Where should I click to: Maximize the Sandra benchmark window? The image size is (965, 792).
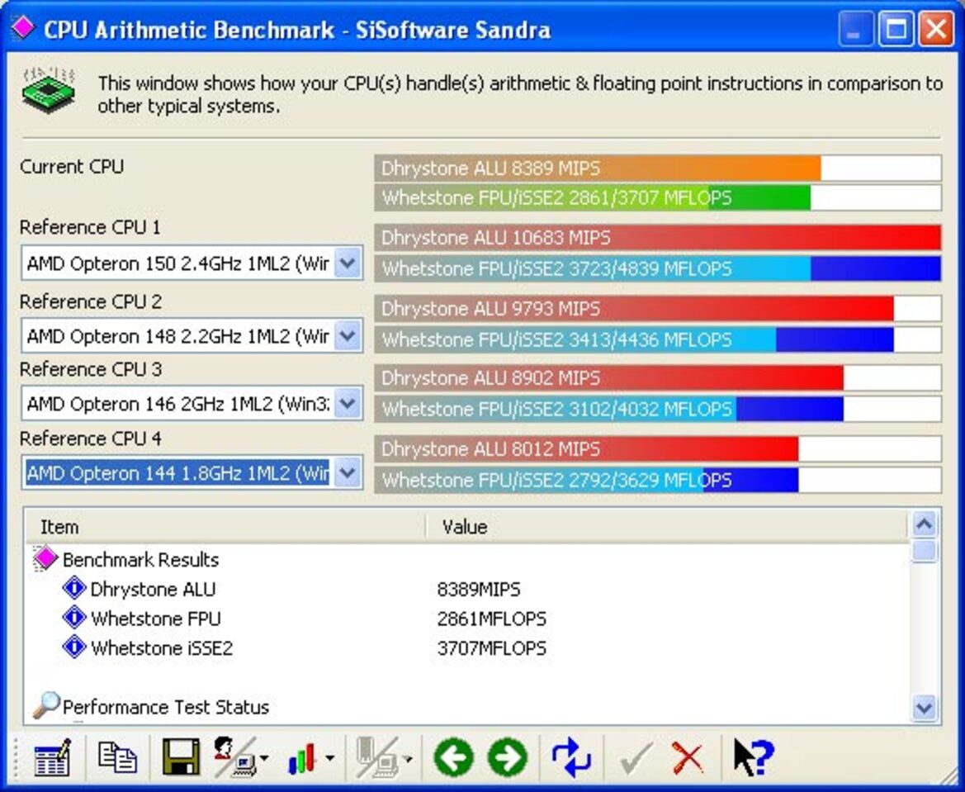[896, 28]
